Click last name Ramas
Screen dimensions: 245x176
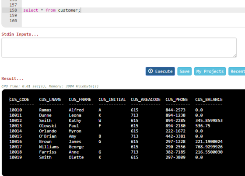(45, 110)
